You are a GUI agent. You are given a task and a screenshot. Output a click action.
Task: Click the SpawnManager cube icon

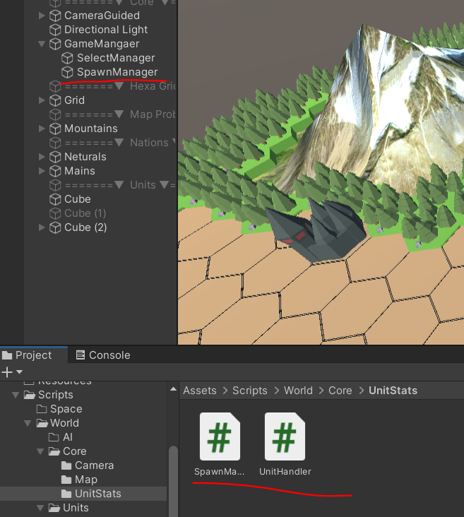coord(67,72)
